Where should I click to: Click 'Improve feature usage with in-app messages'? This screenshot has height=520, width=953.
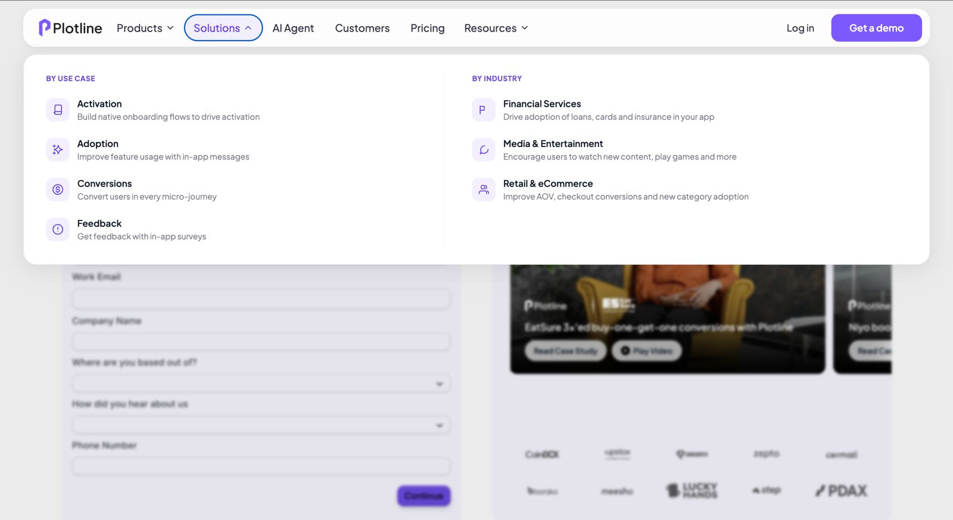coord(163,157)
